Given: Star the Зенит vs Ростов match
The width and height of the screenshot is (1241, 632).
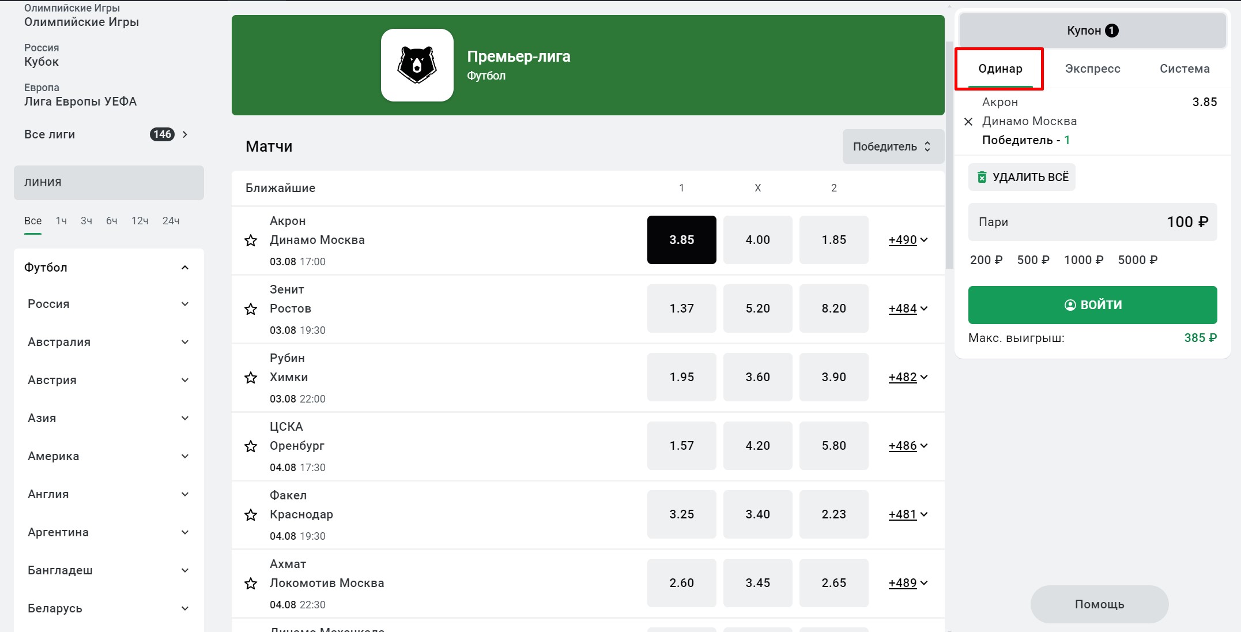Looking at the screenshot, I should click(x=251, y=309).
